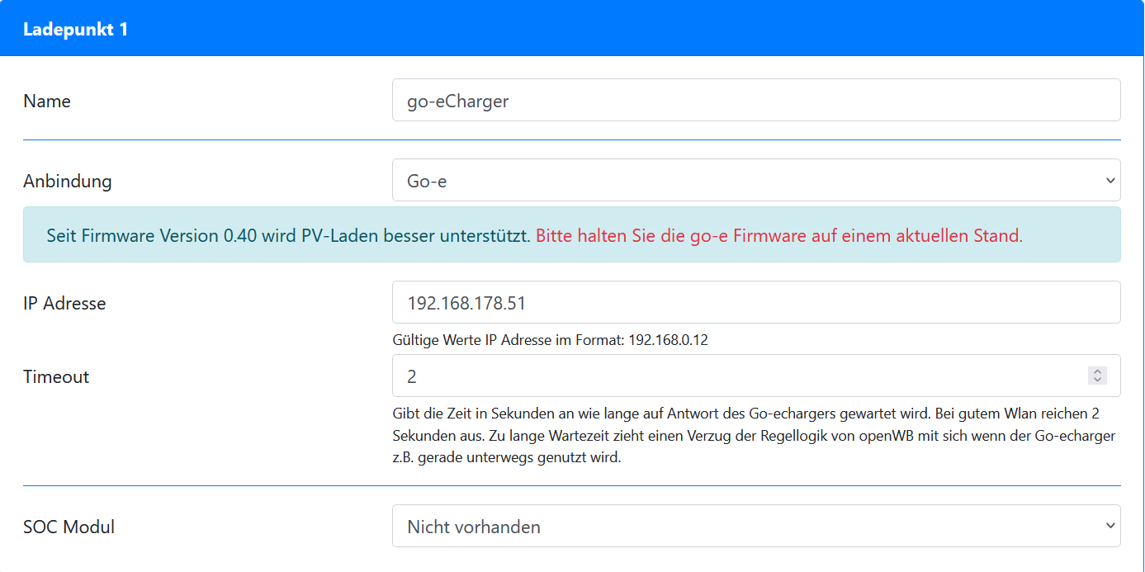Screen dimensions: 1145x572
Task: Click the Timeout description help text
Action: (x=753, y=435)
